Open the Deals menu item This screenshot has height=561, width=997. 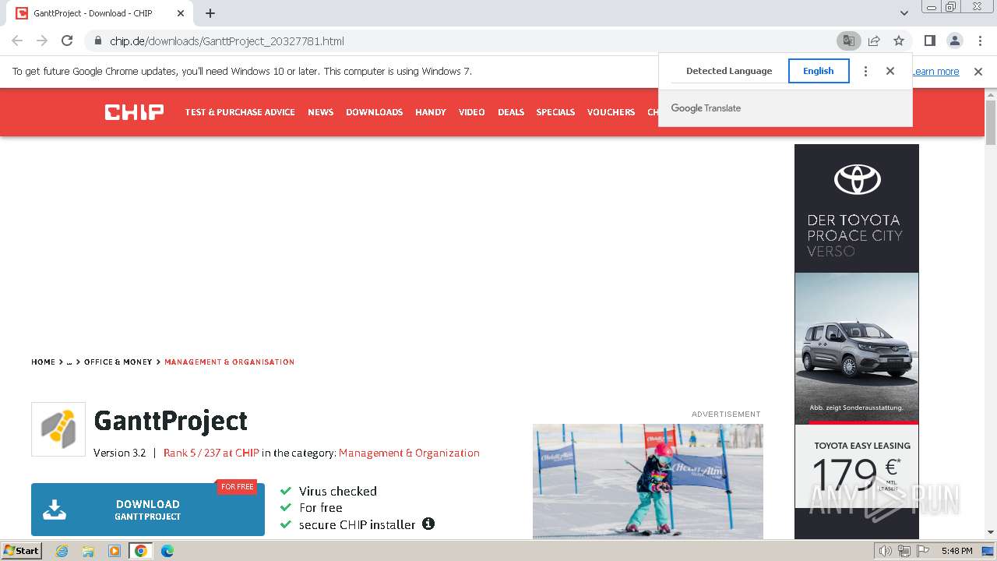pos(511,112)
